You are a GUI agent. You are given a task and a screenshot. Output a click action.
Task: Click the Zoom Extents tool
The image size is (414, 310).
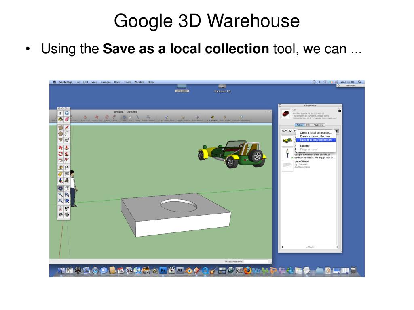pyautogui.click(x=61, y=201)
